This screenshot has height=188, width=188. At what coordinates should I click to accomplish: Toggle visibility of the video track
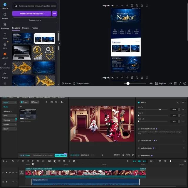tap(10, 173)
